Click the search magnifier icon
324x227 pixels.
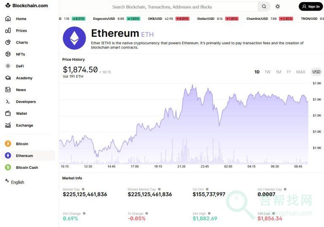[x=264, y=7]
